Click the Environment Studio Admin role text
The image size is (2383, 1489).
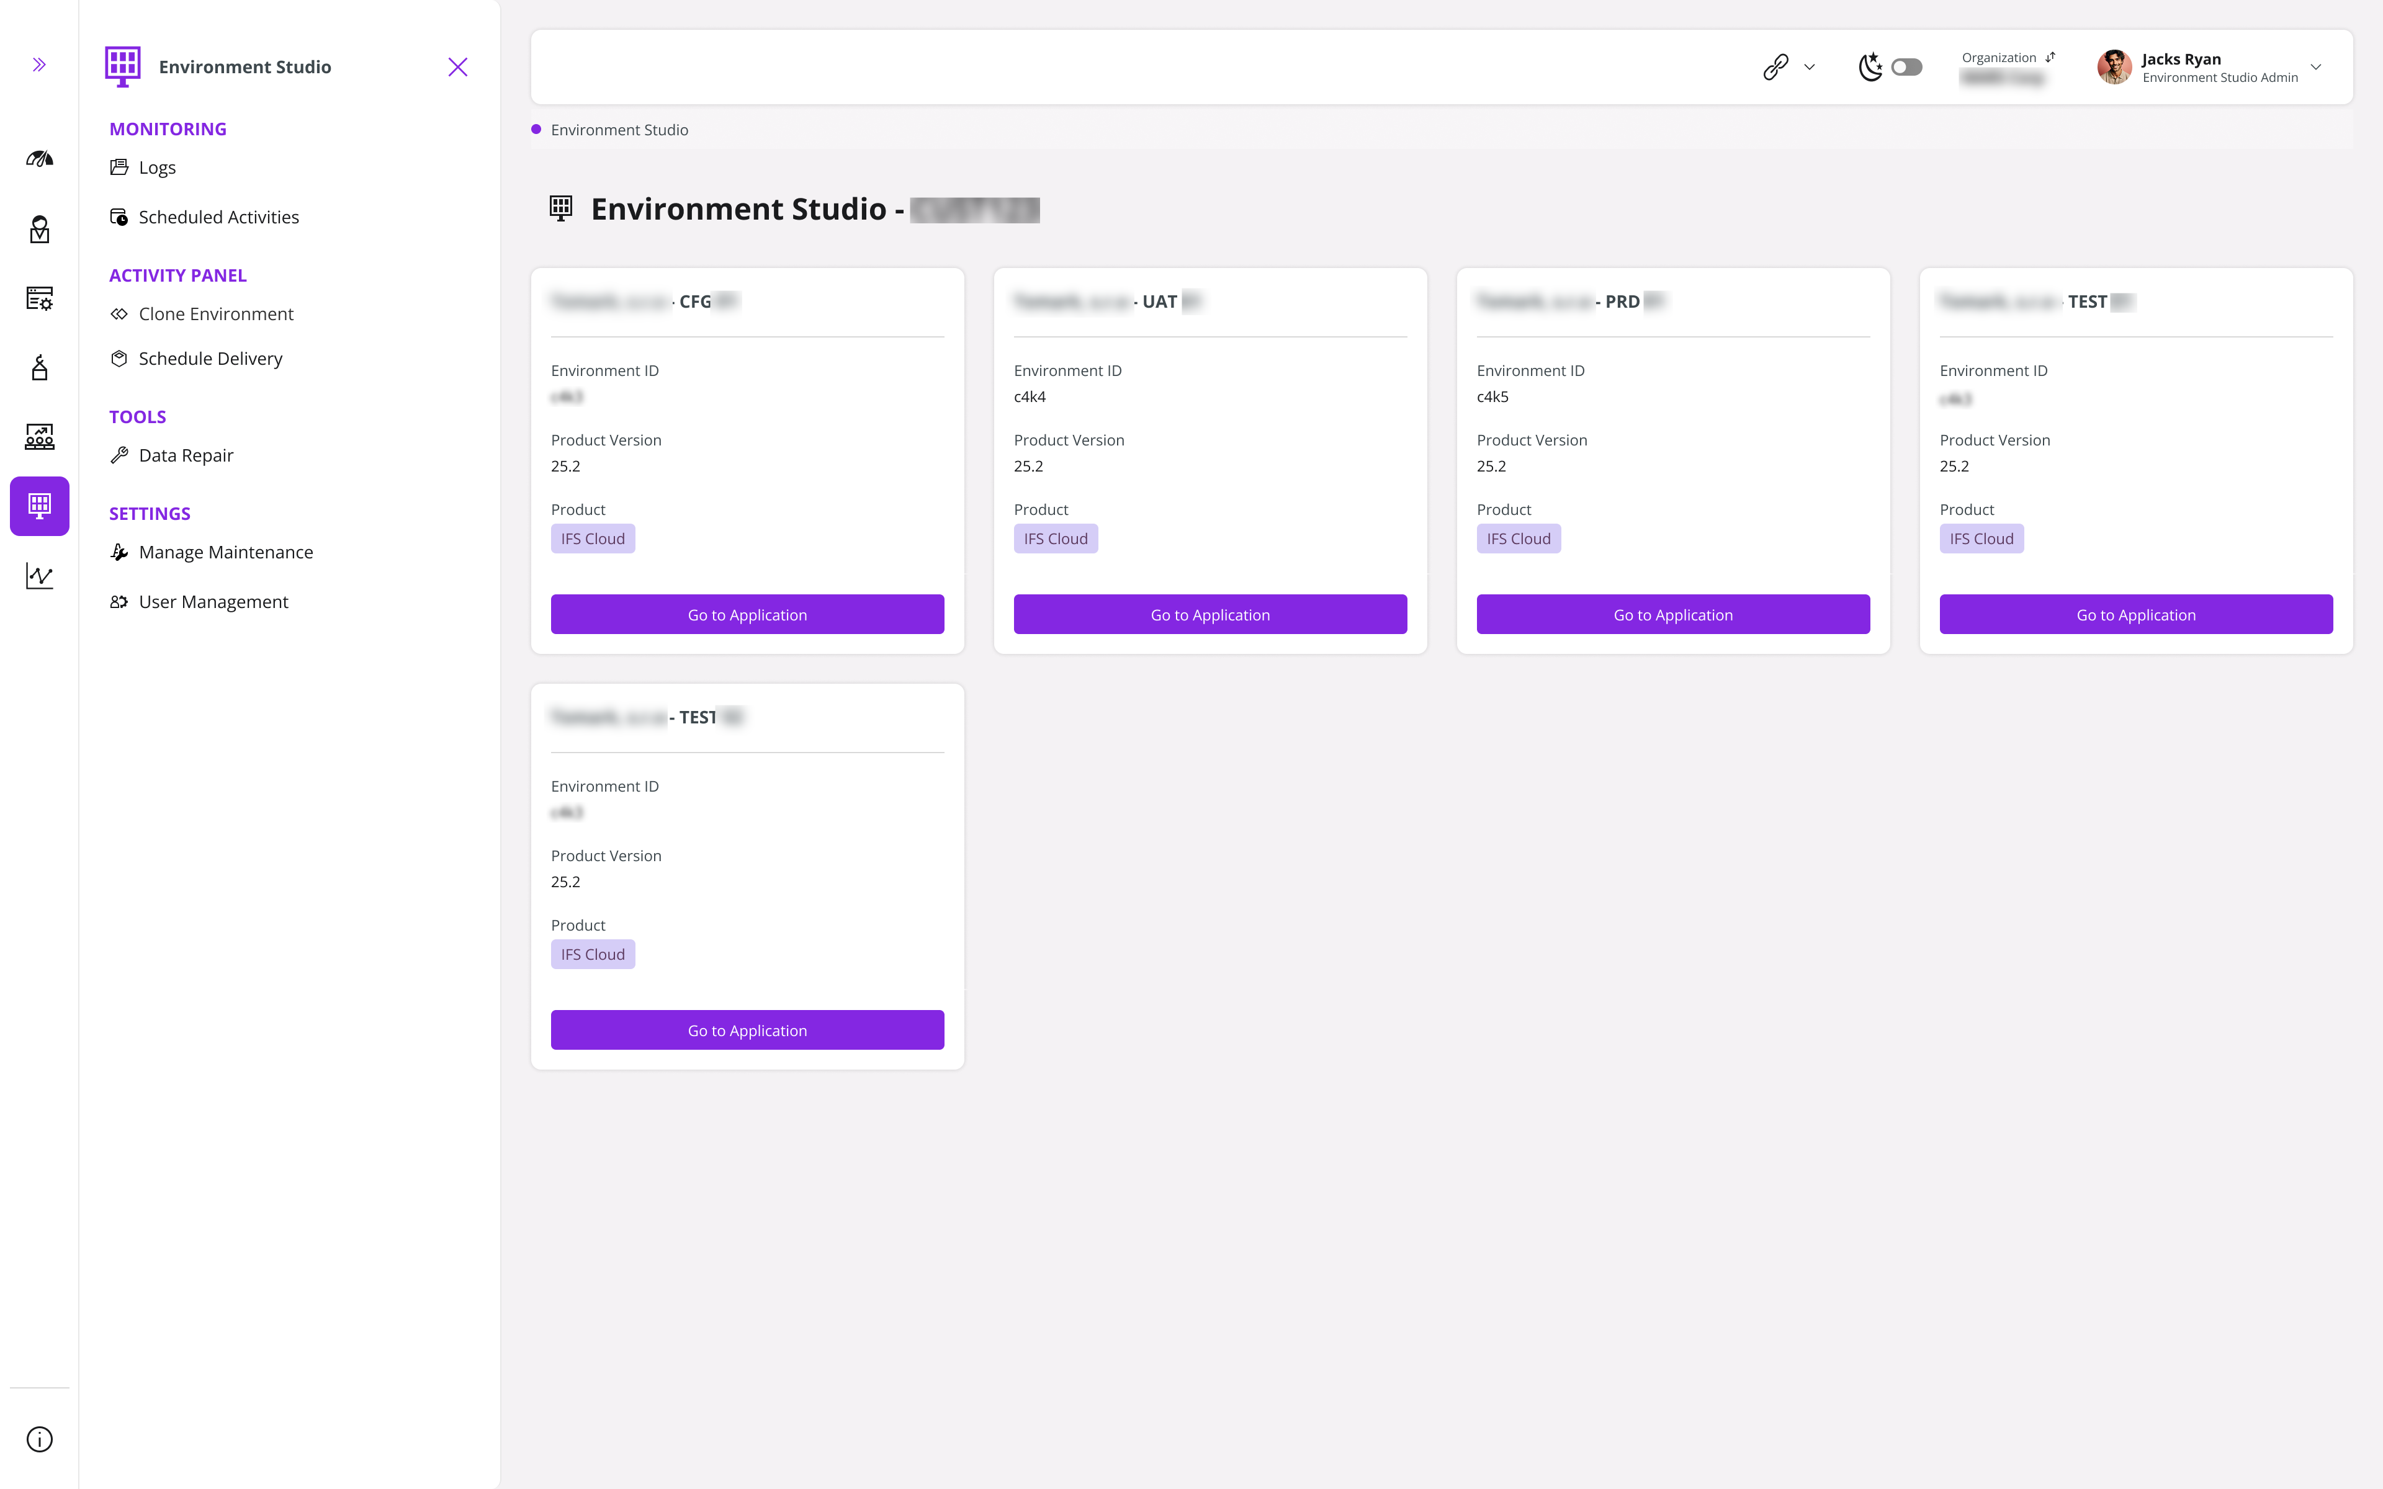2220,78
